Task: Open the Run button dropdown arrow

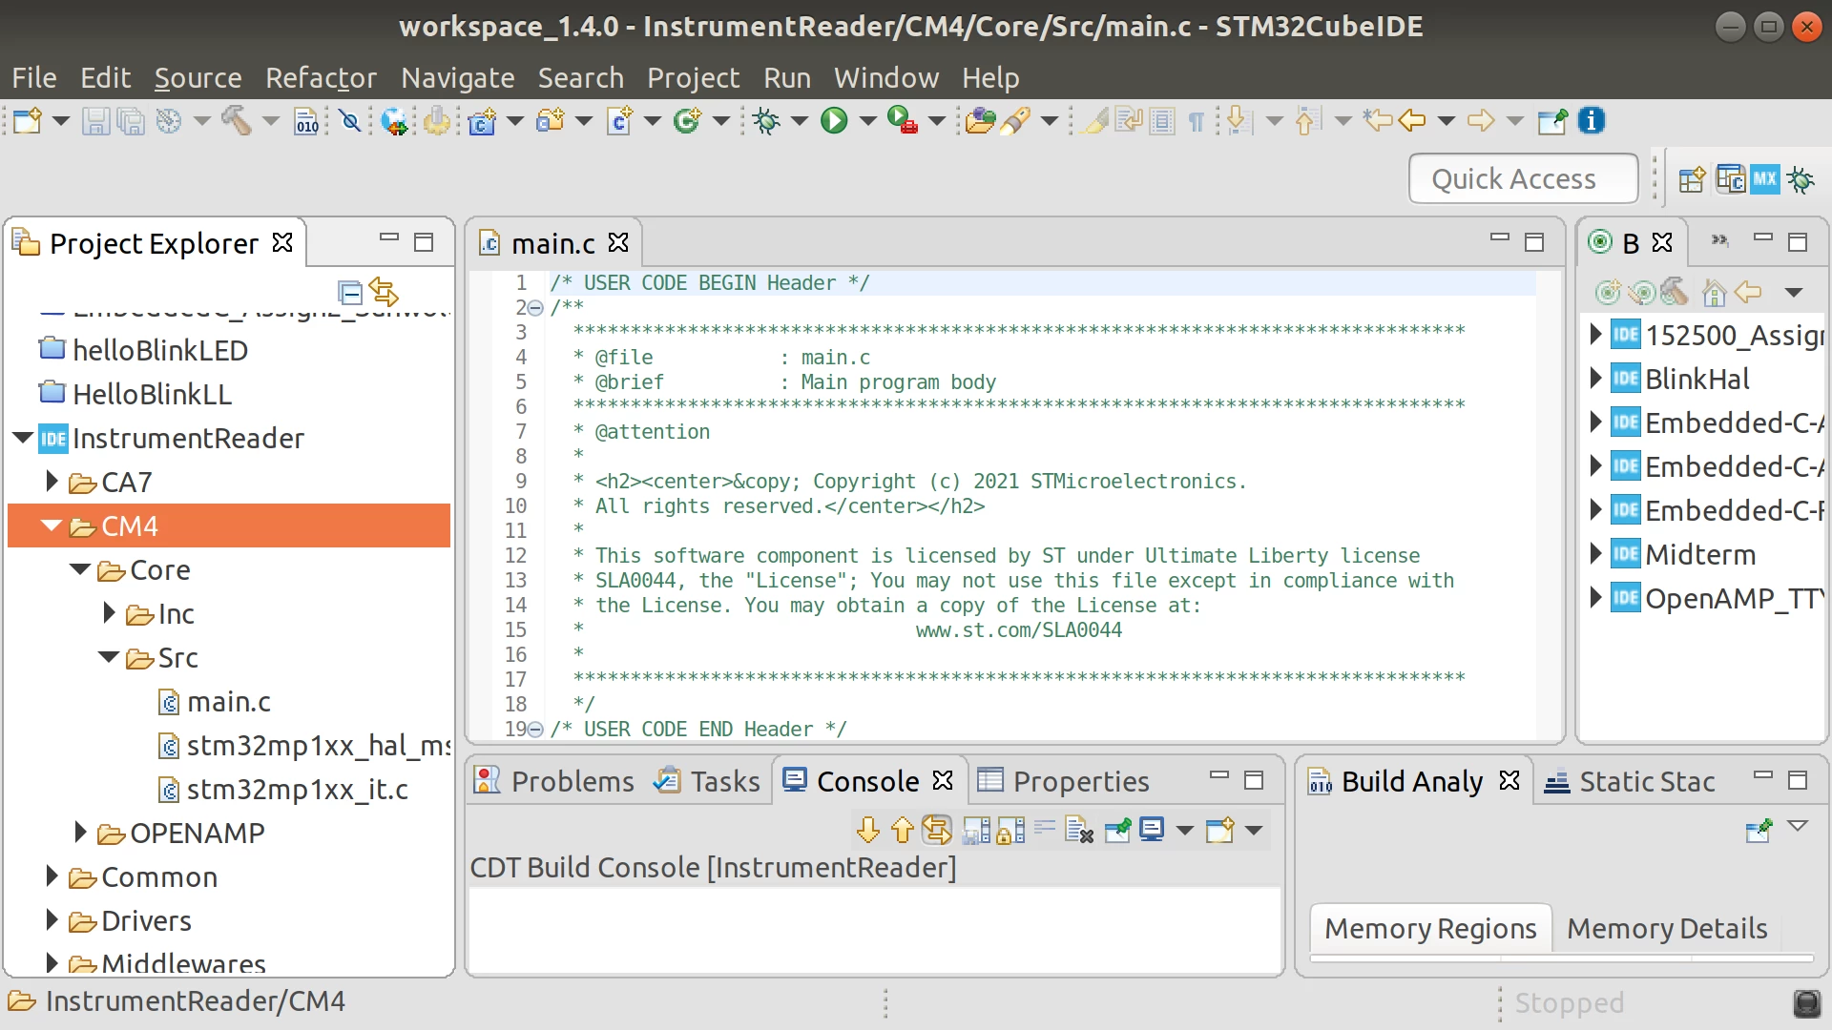Action: tap(867, 121)
